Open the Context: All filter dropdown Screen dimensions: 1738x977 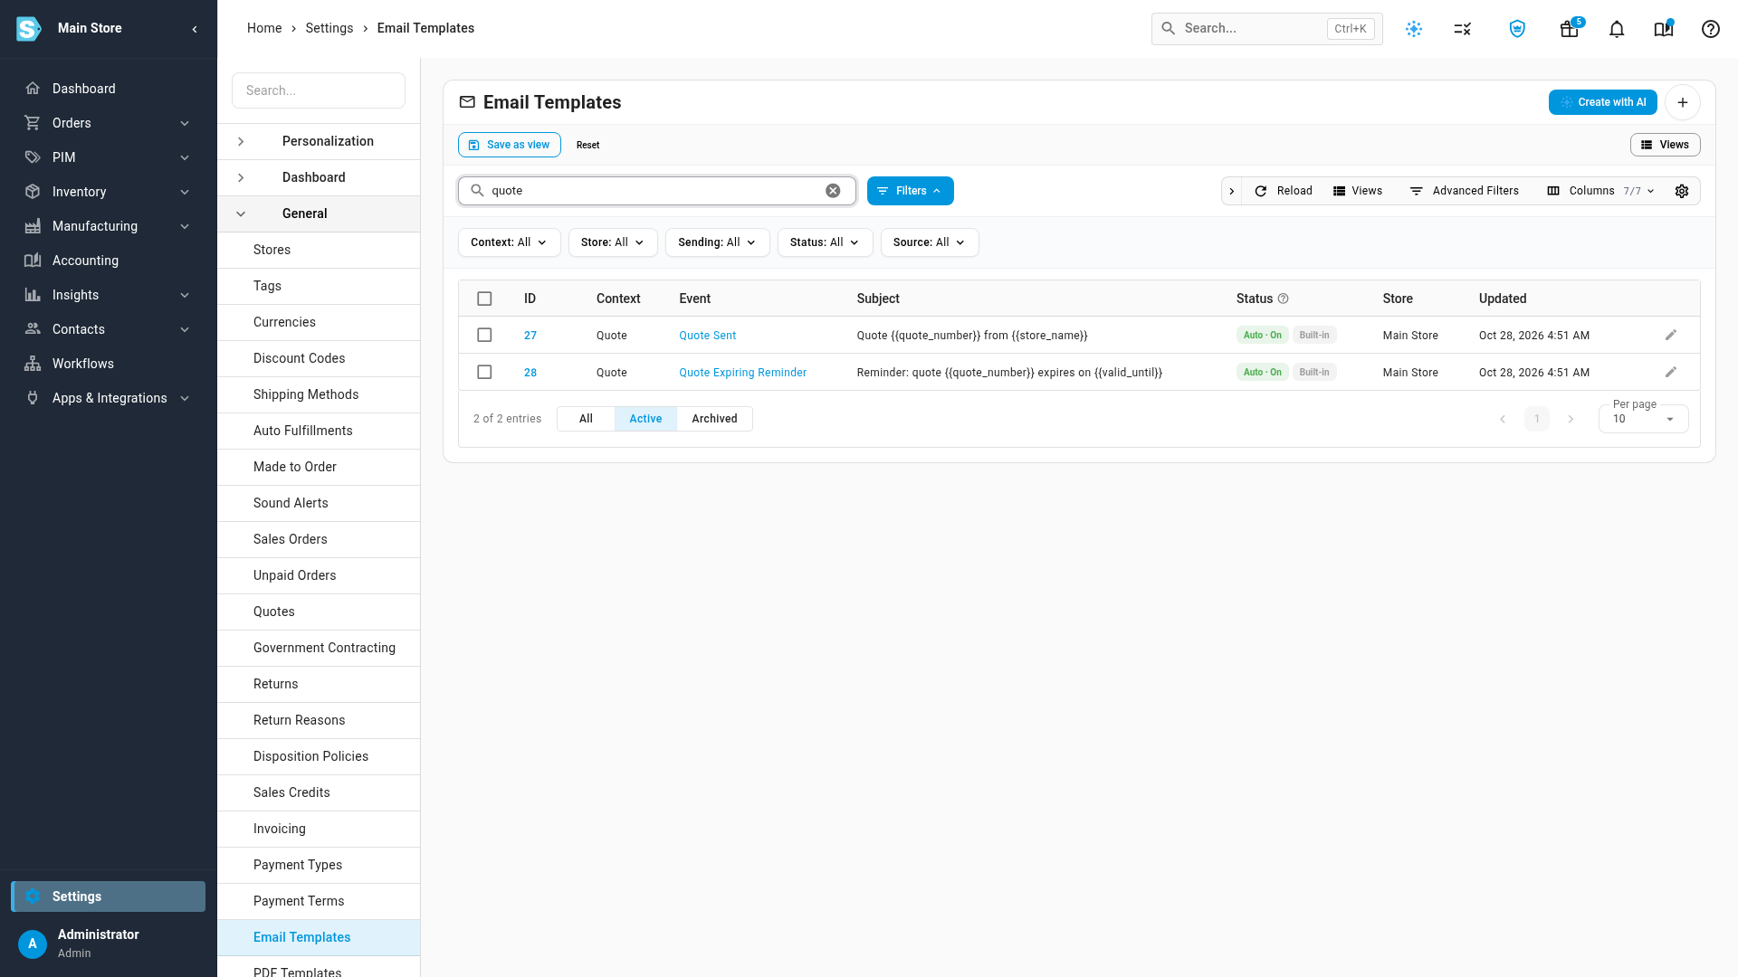tap(509, 242)
